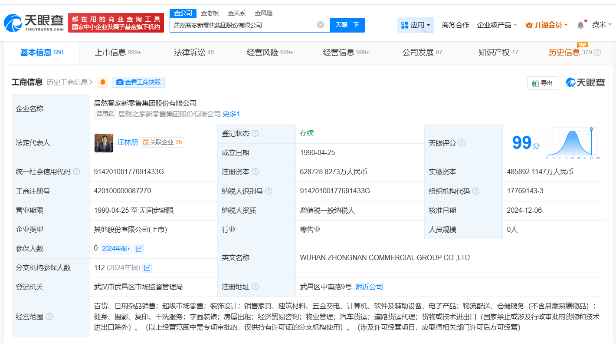Viewport: 616px width, 343px height.
Task: Open the 附近公司 link
Action: tap(369, 287)
